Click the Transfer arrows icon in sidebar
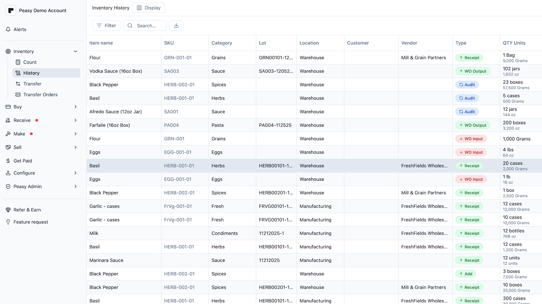The height and width of the screenshot is (304, 542). click(18, 84)
